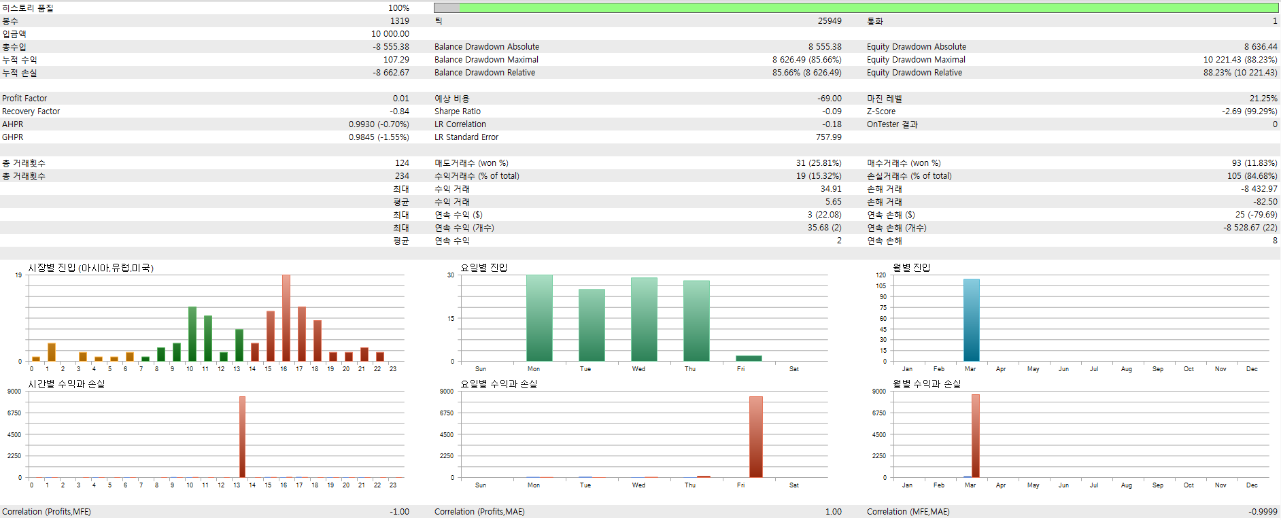Click the Sharpe Ratio label
Screen dimensions: 1281x520
[x=458, y=111]
